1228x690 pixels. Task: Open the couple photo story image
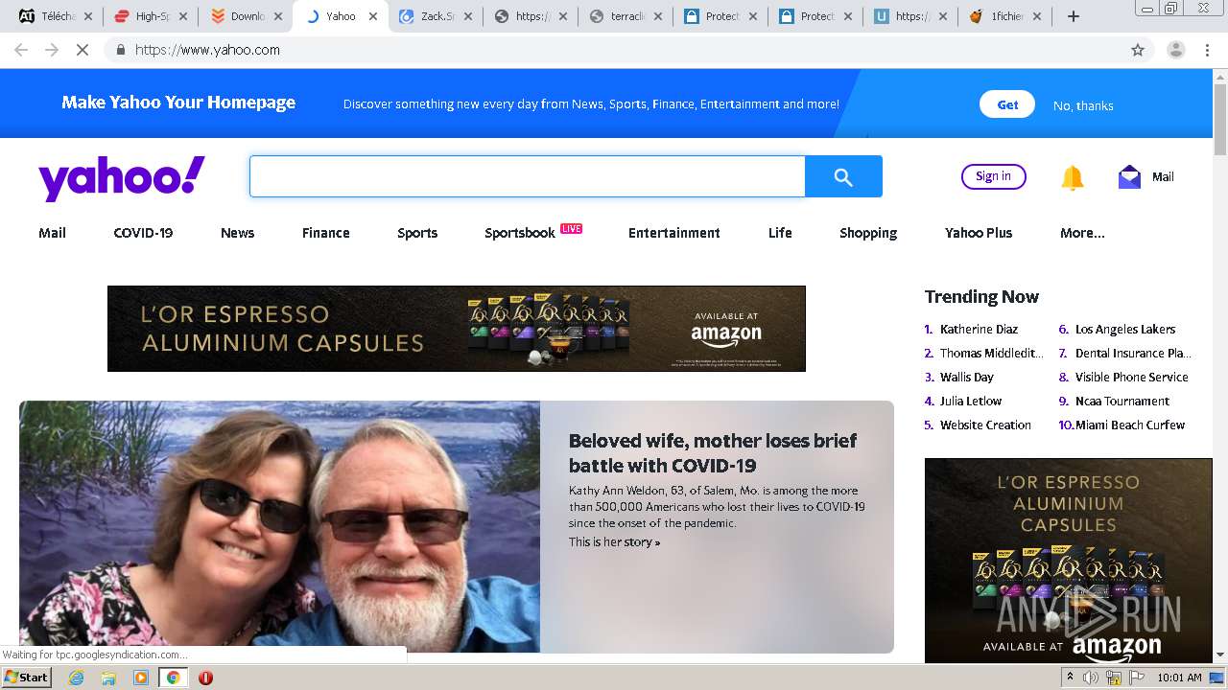[x=279, y=526]
